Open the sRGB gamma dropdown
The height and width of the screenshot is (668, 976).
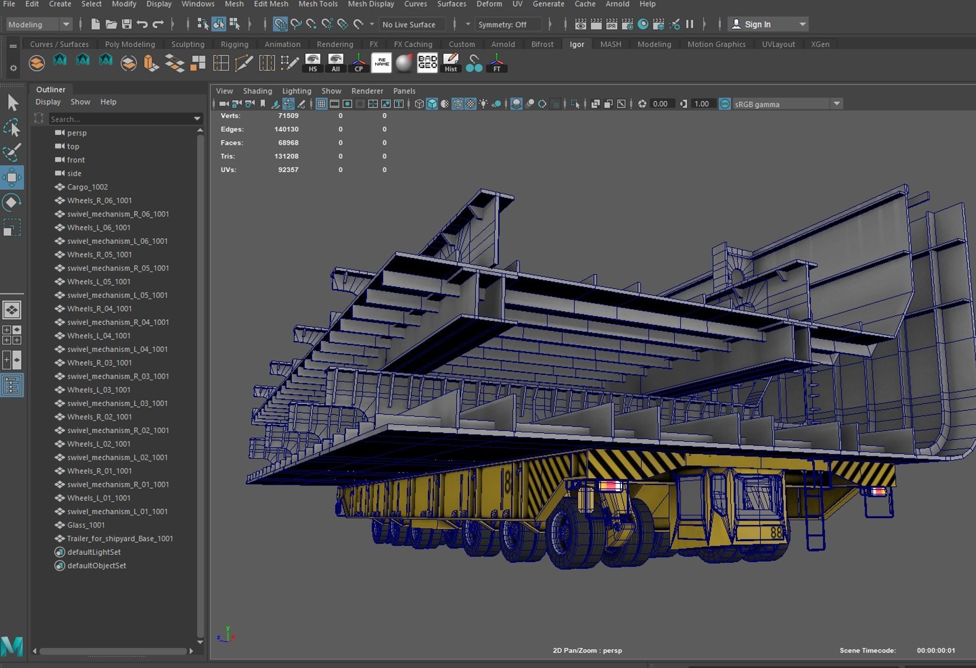tap(787, 104)
